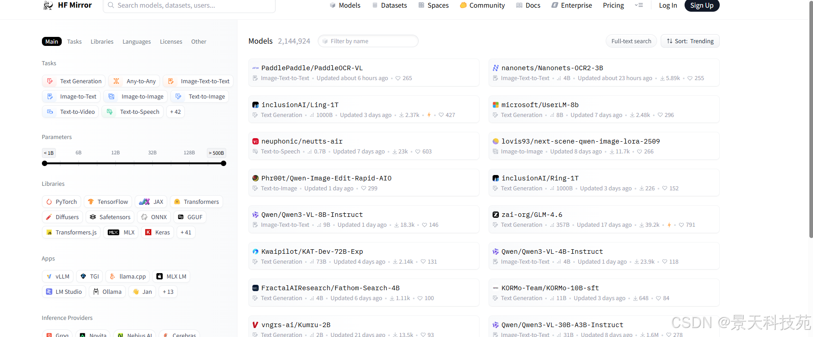The height and width of the screenshot is (337, 813).
Task: Click the Text-to-Speech task icon
Action: click(x=110, y=112)
